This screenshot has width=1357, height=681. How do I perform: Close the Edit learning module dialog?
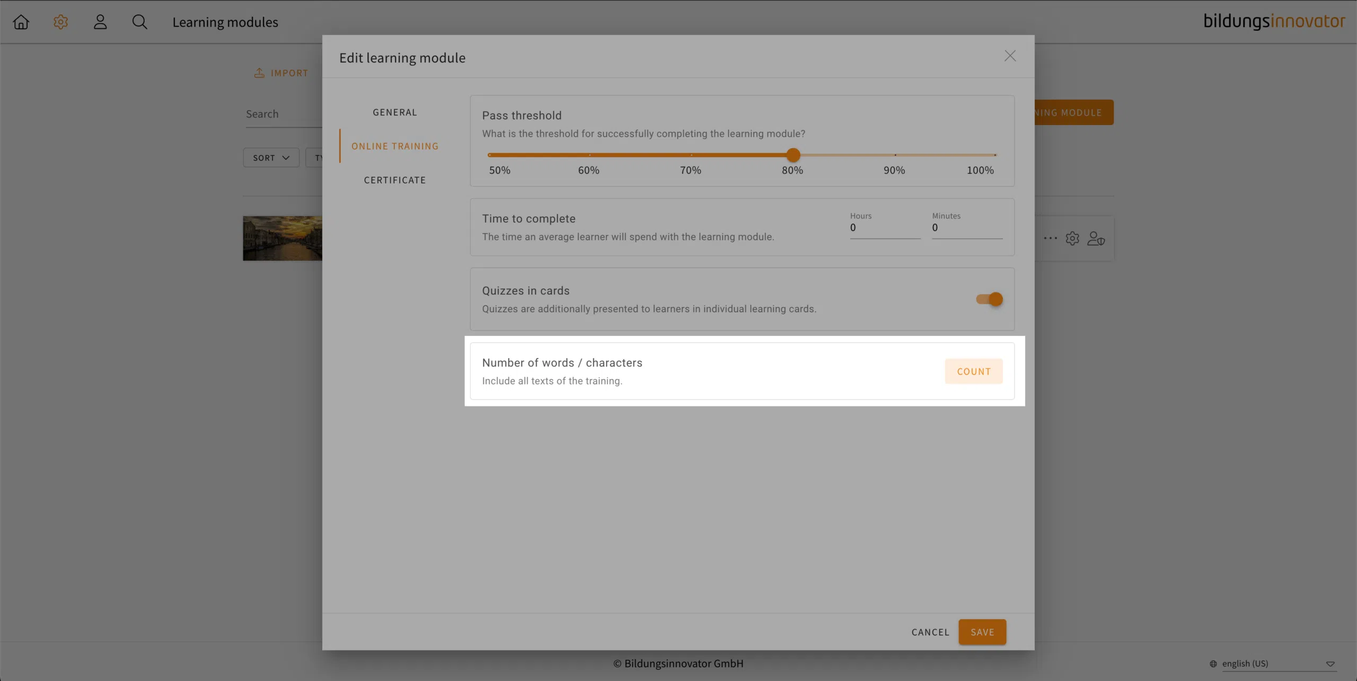coord(1010,56)
